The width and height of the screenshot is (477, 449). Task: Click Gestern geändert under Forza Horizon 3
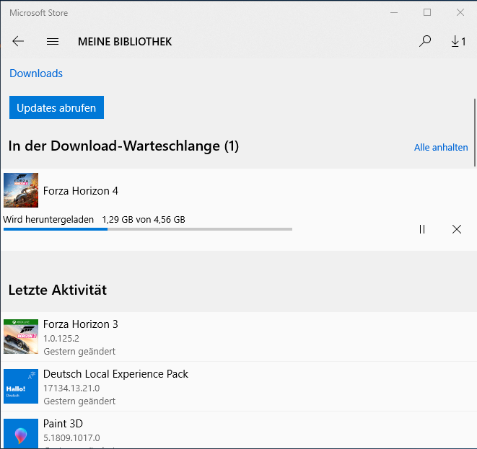[79, 352]
